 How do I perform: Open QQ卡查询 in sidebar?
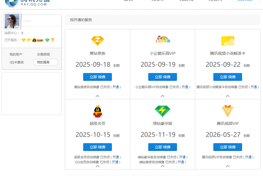pos(16,62)
